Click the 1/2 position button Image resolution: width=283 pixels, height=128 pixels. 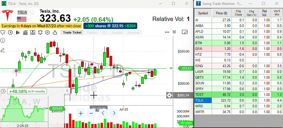pos(104,33)
